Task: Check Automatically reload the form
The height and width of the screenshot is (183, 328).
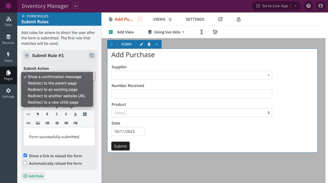Action: [25, 163]
